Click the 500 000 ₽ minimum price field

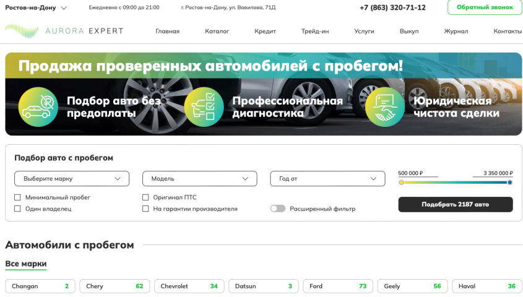418,173
